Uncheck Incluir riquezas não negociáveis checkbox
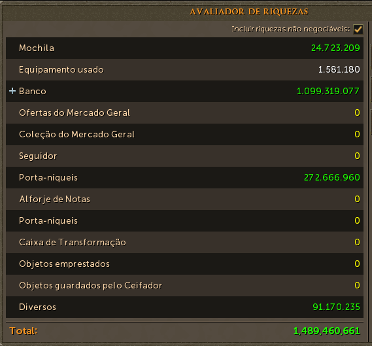 [358, 29]
